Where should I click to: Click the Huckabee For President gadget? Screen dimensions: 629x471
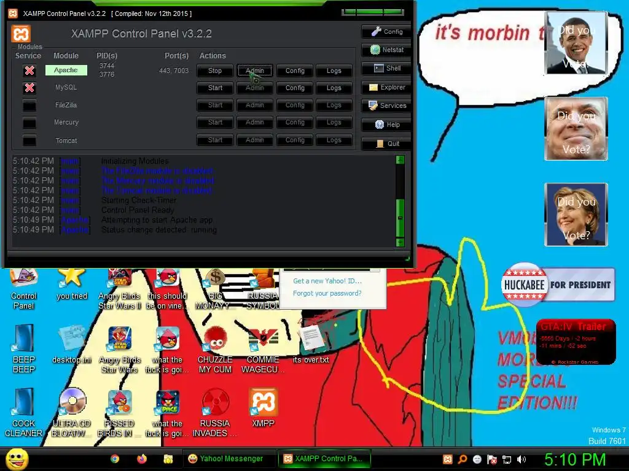click(558, 285)
